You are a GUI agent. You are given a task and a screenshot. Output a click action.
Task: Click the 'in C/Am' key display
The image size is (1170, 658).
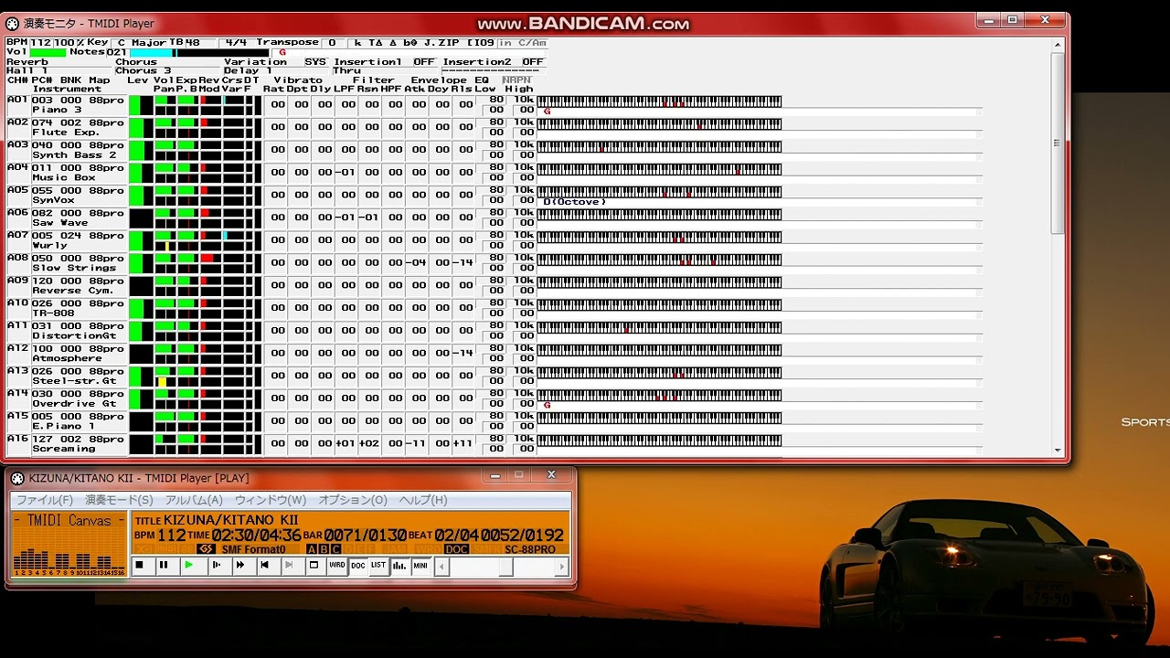point(523,43)
